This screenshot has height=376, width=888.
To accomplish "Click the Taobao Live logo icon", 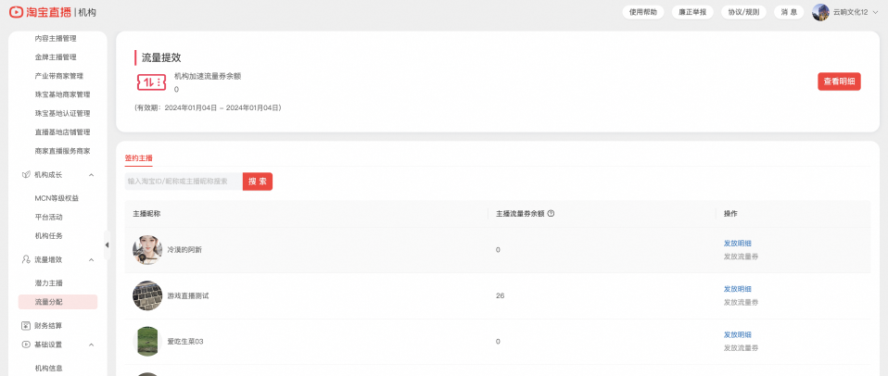I will tap(17, 12).
